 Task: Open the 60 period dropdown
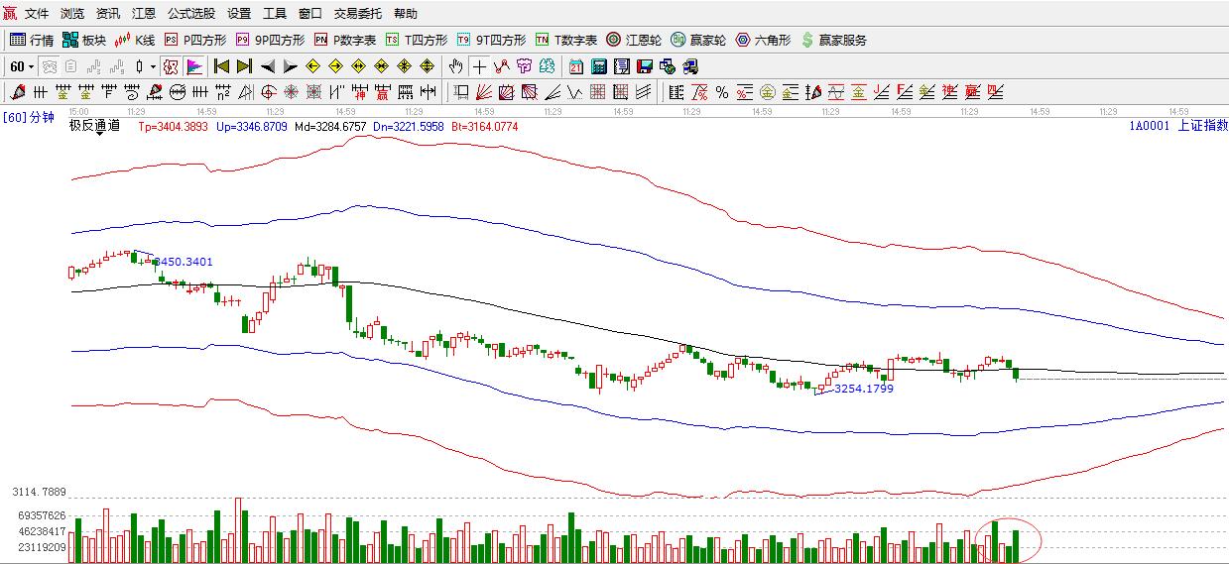(21, 66)
